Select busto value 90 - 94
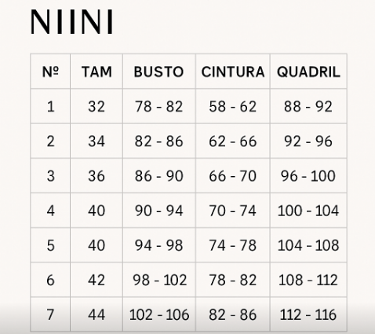This screenshot has width=375, height=334. 158,211
